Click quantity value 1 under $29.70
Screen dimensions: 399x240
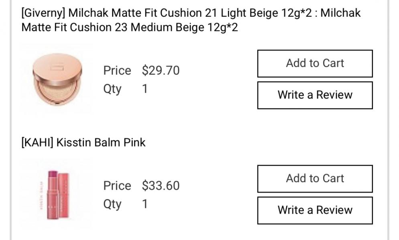click(145, 88)
